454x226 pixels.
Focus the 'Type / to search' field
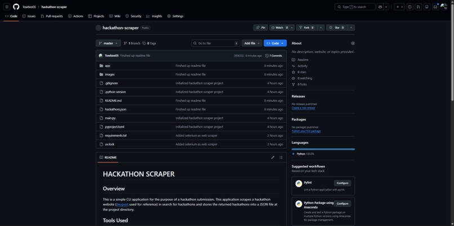point(355,7)
